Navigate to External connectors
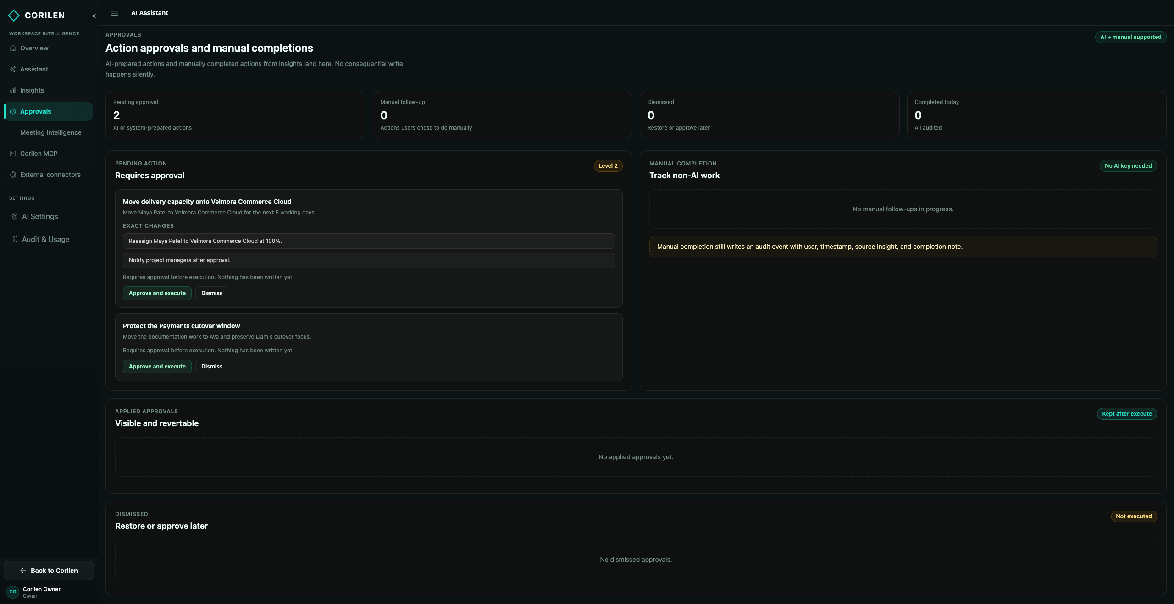1174x604 pixels. click(x=48, y=175)
